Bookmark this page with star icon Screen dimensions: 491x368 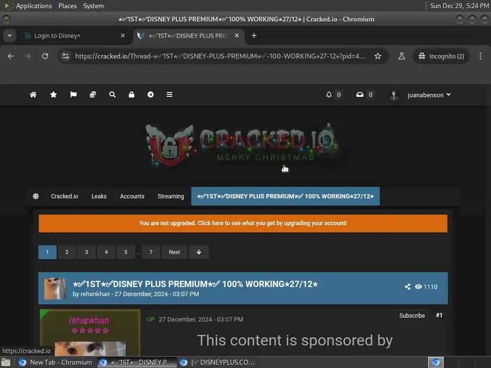click(x=378, y=57)
